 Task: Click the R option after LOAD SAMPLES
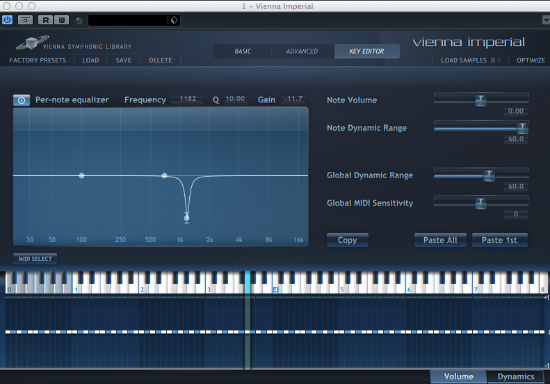tap(493, 61)
